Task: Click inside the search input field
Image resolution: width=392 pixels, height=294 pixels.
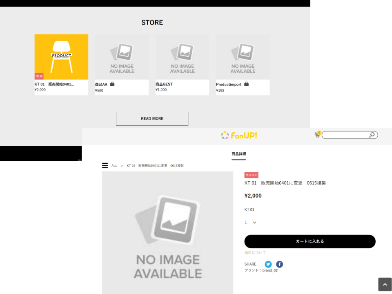Action: click(x=345, y=135)
